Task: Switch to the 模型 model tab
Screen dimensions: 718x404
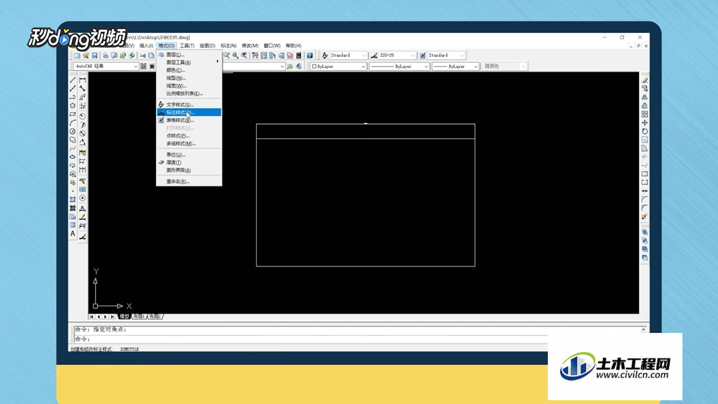Action: pyautogui.click(x=124, y=316)
